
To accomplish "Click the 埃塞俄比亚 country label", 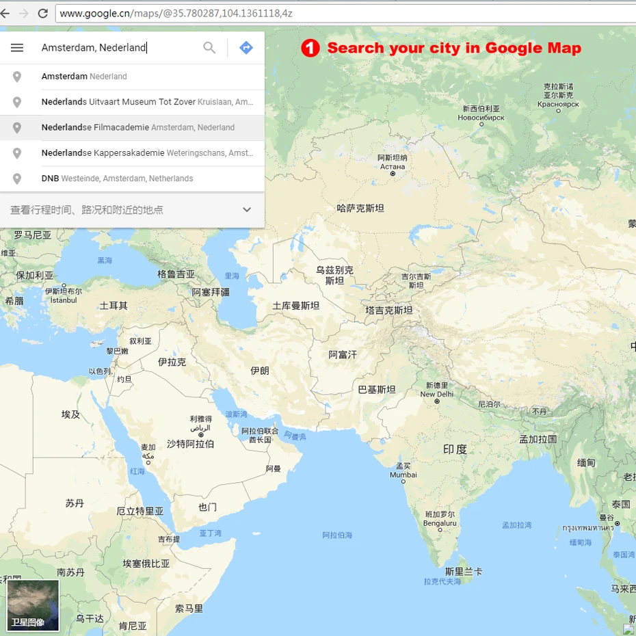I will (x=146, y=564).
